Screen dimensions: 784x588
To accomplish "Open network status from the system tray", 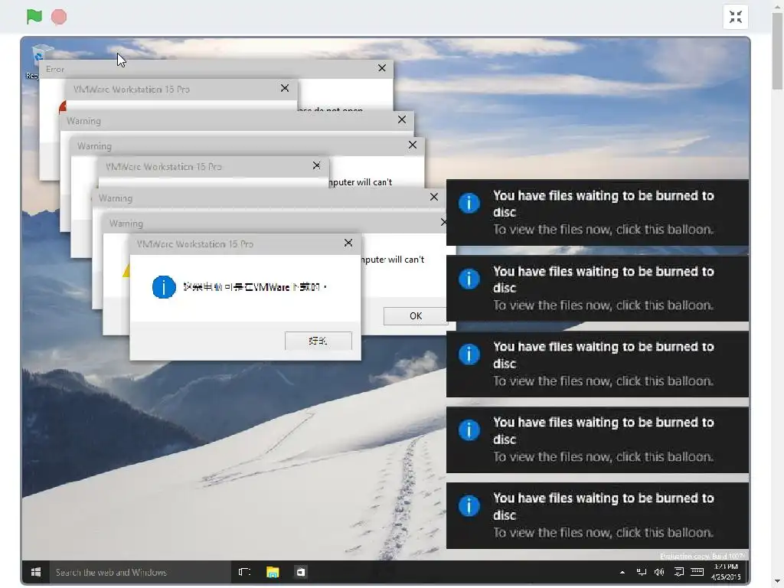I will 641,572.
